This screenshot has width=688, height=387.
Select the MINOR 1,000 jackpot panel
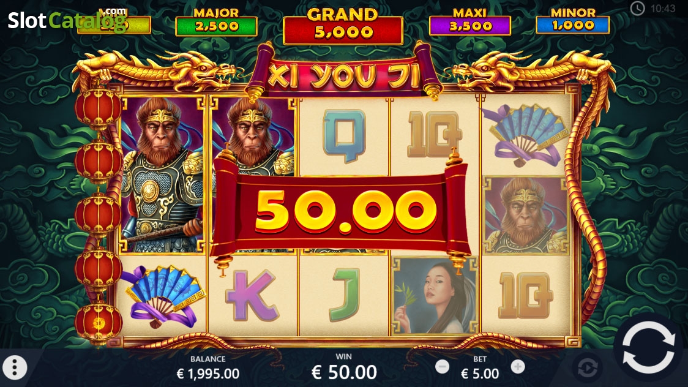(x=572, y=21)
